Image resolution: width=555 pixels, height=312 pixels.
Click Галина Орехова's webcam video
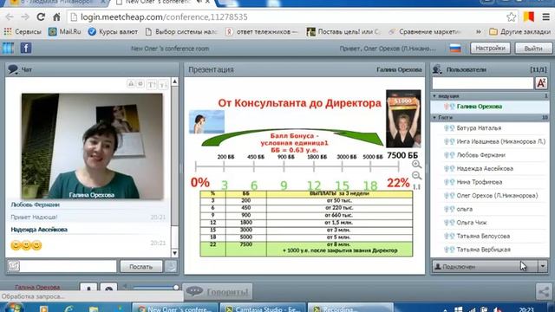92,146
